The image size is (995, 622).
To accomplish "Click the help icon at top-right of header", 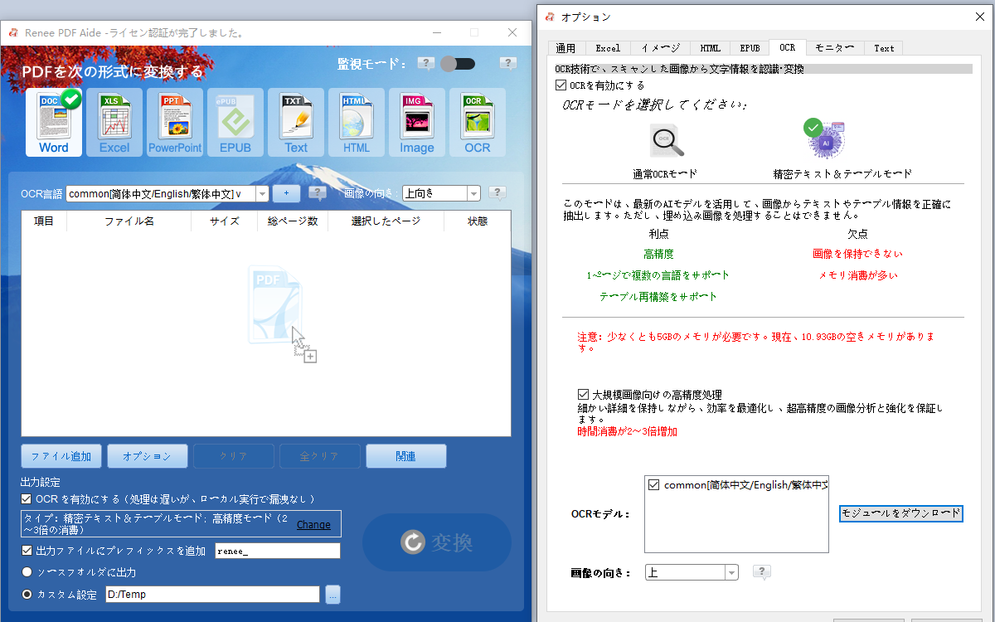I will pos(508,64).
